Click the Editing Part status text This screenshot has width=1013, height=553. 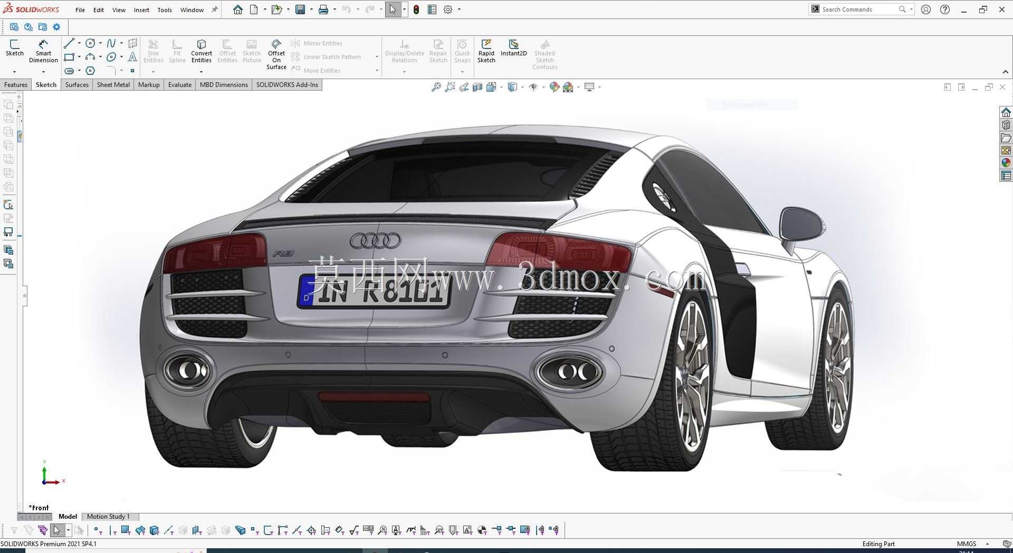[x=878, y=544]
